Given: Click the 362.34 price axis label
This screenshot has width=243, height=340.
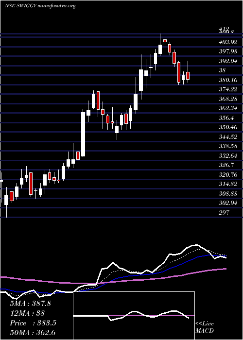Looking at the screenshot, I should 228,108.
